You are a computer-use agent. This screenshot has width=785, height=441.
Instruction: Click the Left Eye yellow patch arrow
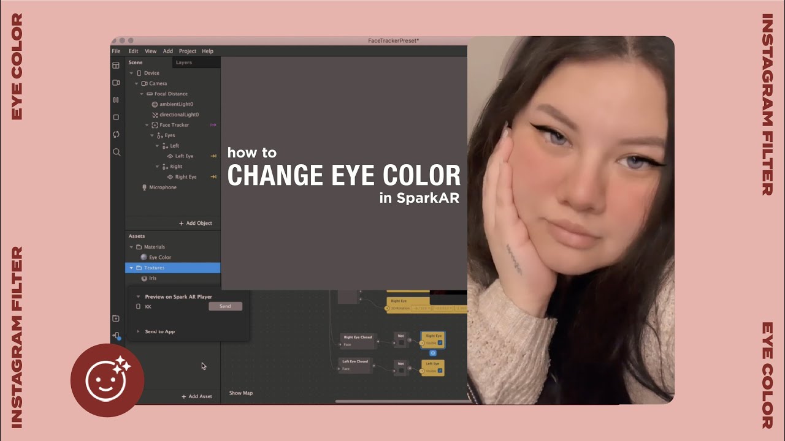213,156
